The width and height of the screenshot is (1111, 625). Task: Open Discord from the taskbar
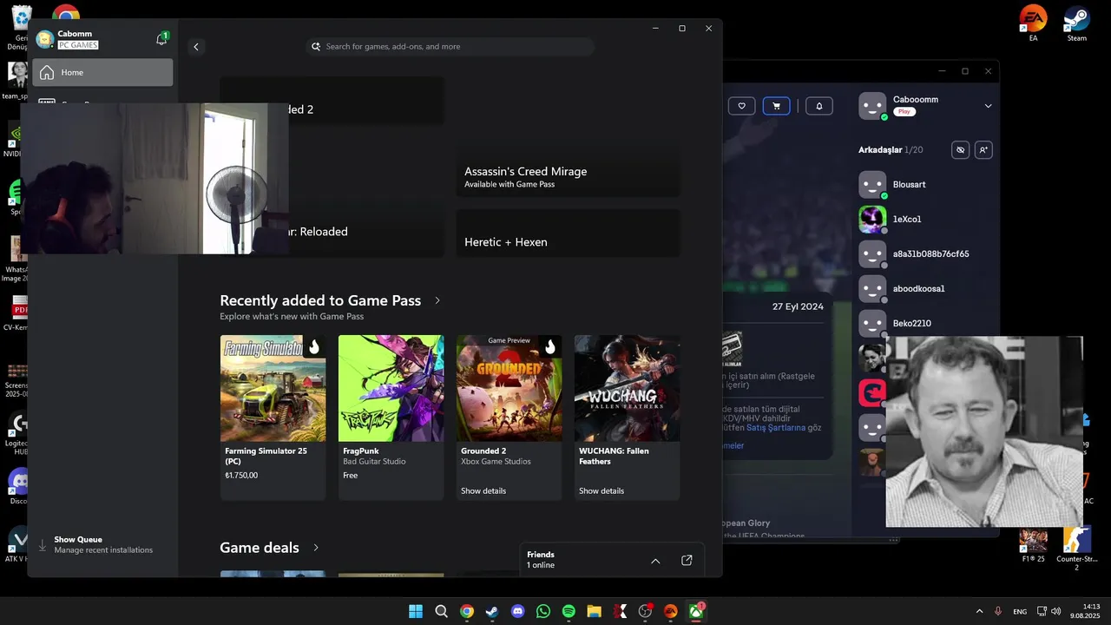tap(518, 611)
